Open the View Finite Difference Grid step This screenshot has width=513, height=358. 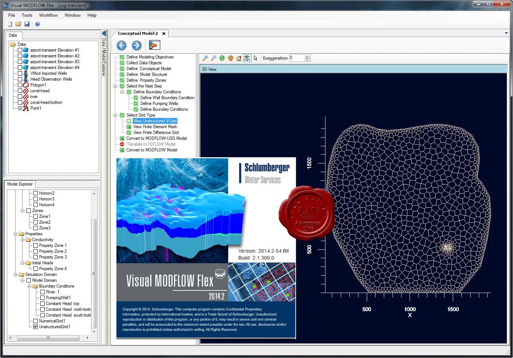(x=156, y=133)
